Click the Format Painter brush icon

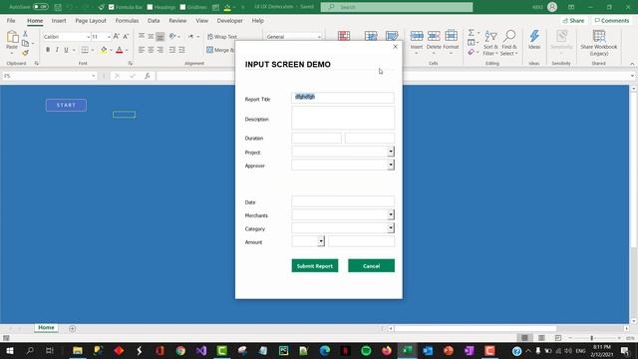click(x=25, y=53)
